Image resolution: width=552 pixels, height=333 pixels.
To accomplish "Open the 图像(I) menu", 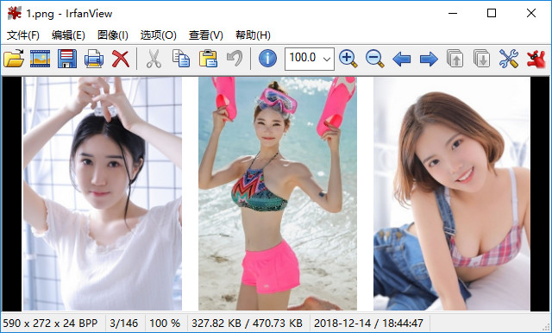I will [x=113, y=35].
